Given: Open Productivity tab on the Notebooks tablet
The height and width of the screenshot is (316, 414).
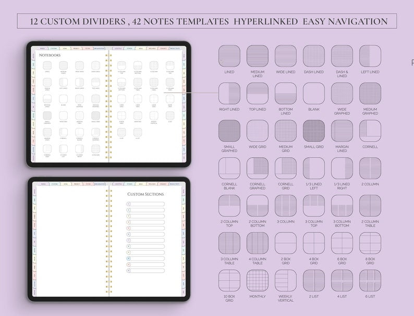Looking at the screenshot, I should (x=175, y=49).
